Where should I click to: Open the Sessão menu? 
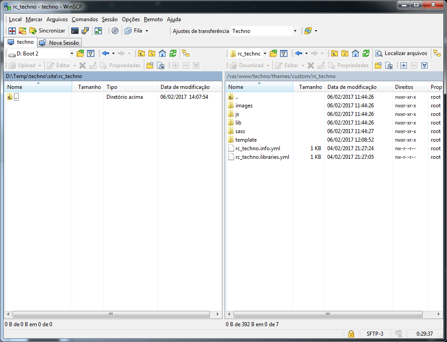109,19
